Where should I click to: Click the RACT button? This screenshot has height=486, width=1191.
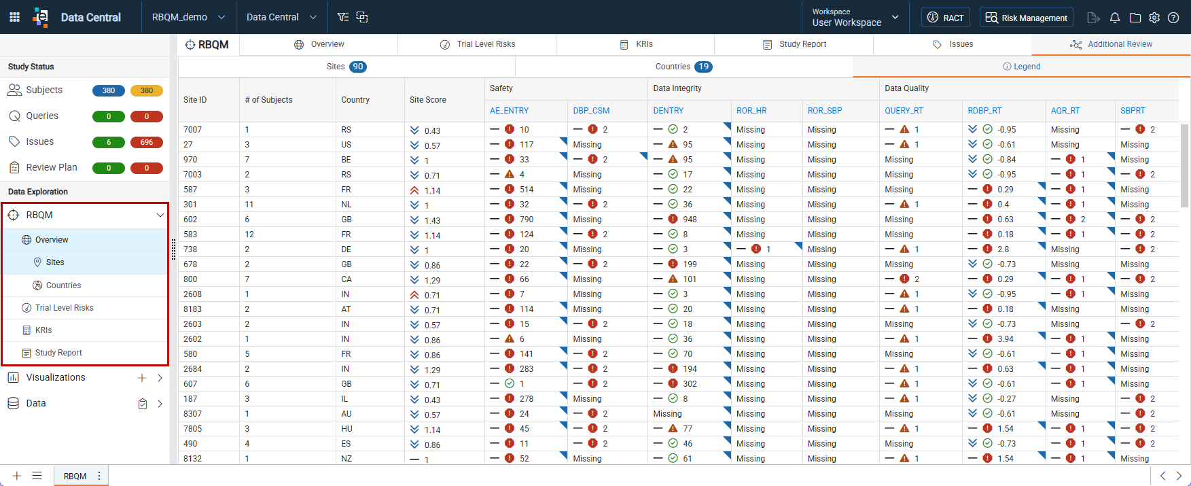point(946,18)
